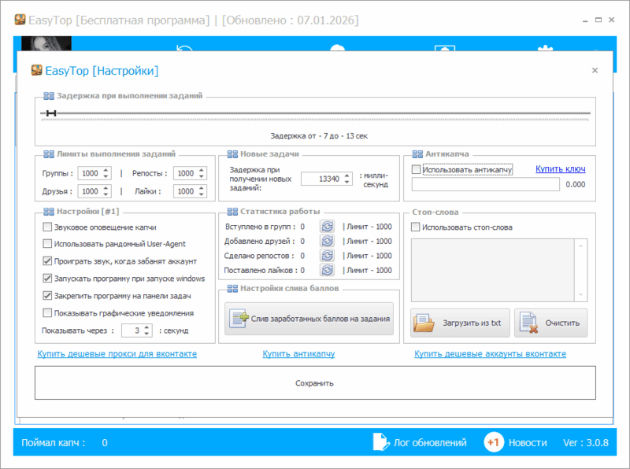Click refresh icon next to Добавлено друзей
The width and height of the screenshot is (630, 469).
pos(327,242)
